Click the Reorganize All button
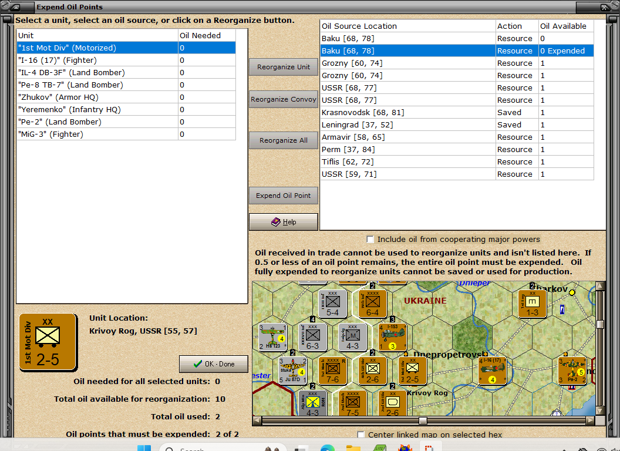The image size is (620, 451). (x=284, y=140)
